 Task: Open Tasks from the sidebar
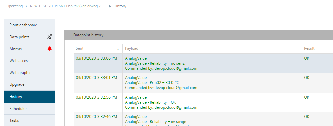(x=29, y=120)
